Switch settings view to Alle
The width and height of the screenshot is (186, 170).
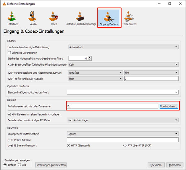20,165
